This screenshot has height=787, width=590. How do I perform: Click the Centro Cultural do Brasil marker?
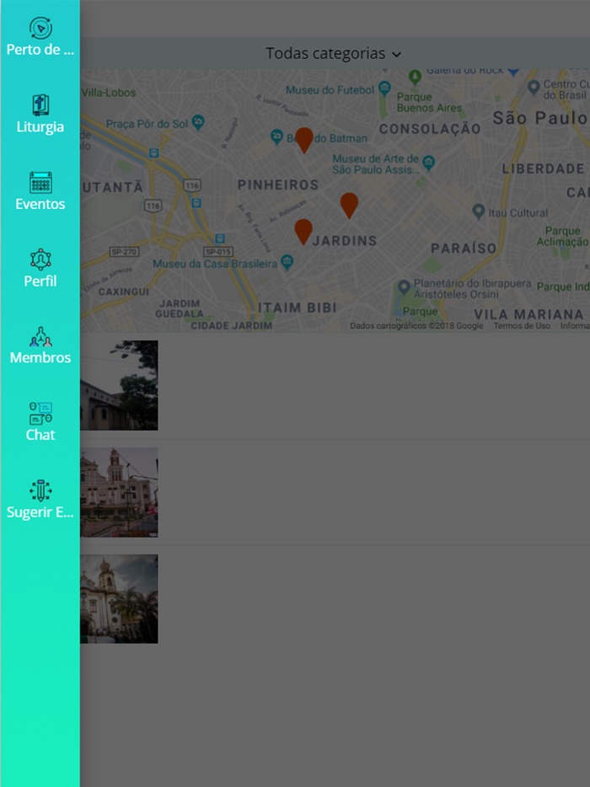pos(534,88)
